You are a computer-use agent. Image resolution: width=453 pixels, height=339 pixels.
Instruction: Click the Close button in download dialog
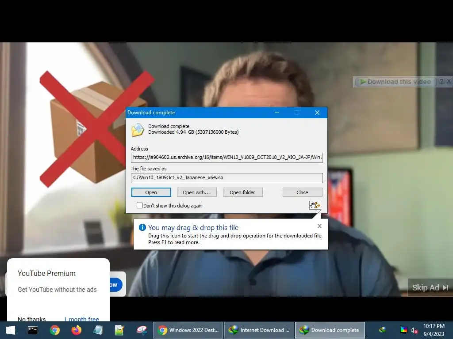[x=302, y=192]
